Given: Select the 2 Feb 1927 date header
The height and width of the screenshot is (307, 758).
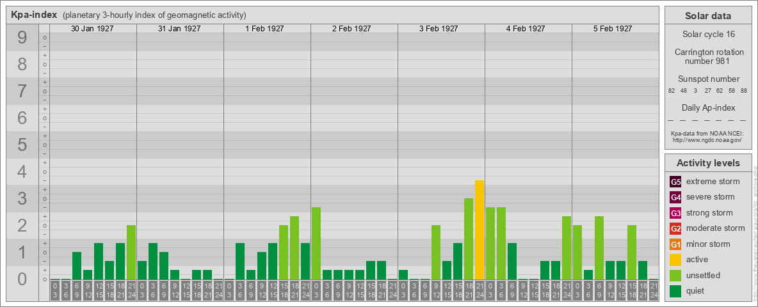Looking at the screenshot, I should coord(351,29).
